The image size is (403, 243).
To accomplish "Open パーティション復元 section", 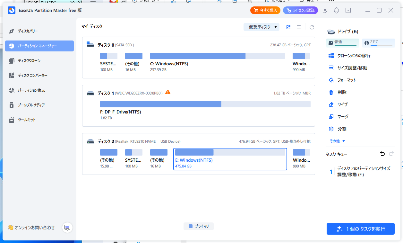I will click(x=39, y=90).
